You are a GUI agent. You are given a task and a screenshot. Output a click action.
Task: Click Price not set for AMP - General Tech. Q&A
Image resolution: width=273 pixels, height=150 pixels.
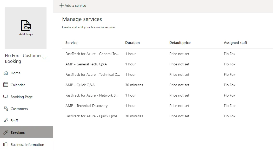point(179,64)
